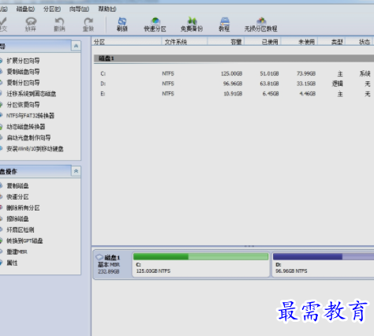The height and width of the screenshot is (336, 374).
Task: Open 快速分区 from the toolbar
Action: (x=155, y=24)
